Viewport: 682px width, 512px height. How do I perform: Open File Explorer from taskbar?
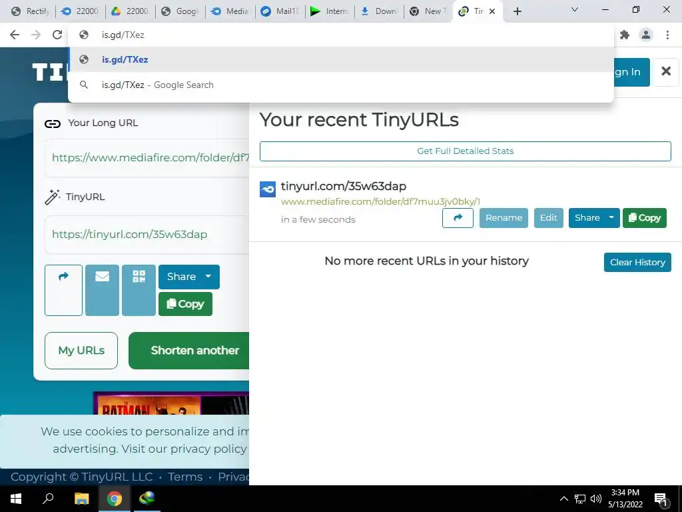(81, 499)
